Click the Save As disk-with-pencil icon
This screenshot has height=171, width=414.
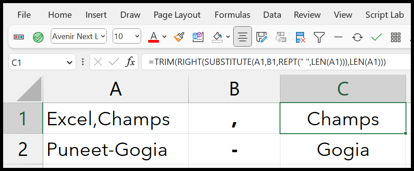[x=262, y=37]
